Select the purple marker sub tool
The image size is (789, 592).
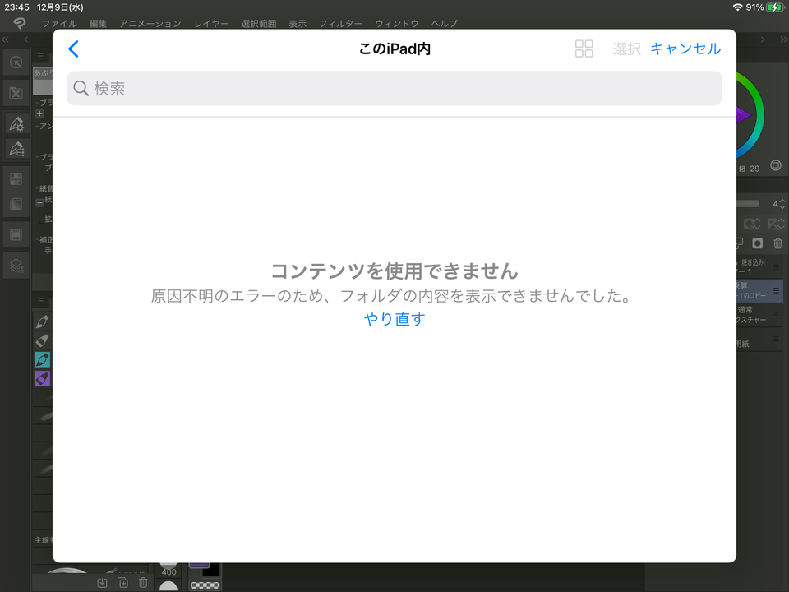[x=42, y=379]
